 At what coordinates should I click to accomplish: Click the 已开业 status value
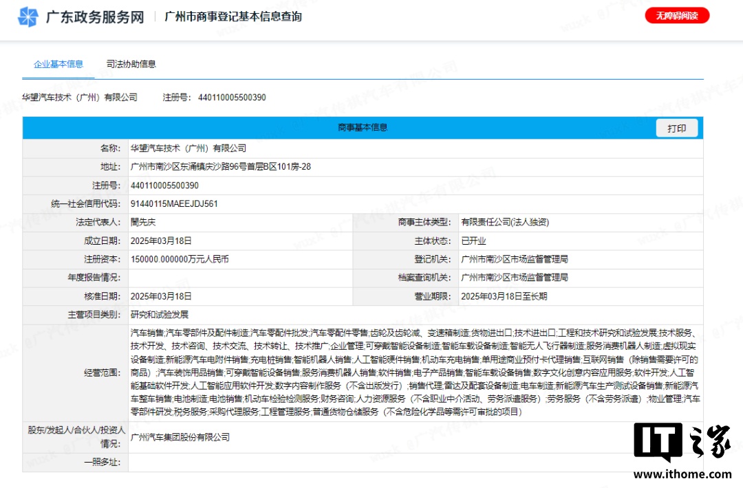point(473,241)
